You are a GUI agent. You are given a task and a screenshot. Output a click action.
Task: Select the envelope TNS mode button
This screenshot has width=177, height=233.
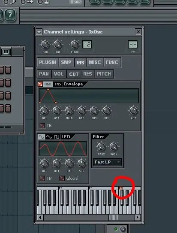(58, 84)
